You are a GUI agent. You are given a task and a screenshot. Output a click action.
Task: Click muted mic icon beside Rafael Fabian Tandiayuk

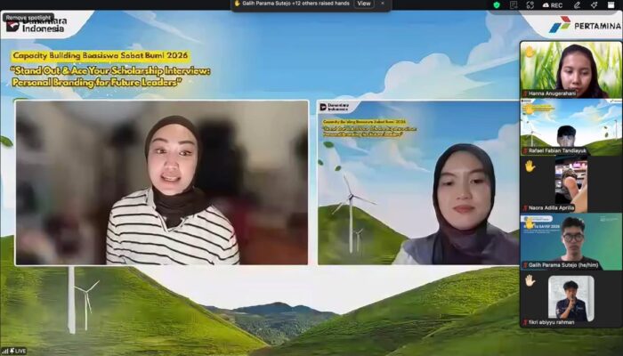[x=525, y=151]
